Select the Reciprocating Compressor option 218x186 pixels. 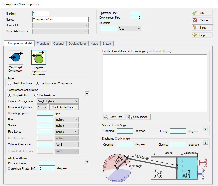pyautogui.click(x=38, y=83)
